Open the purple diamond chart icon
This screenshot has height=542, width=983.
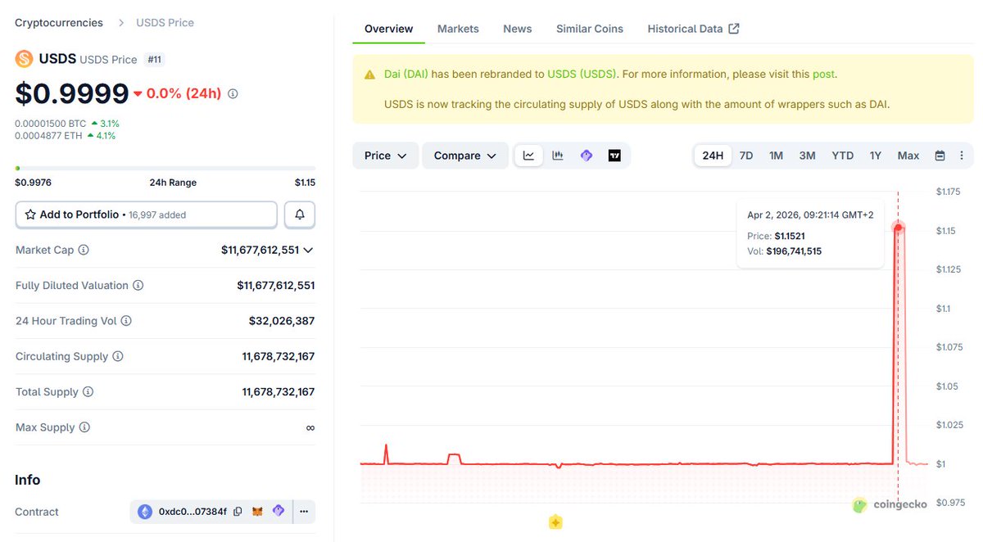[586, 156]
